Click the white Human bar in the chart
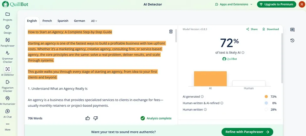 [x=249, y=83]
